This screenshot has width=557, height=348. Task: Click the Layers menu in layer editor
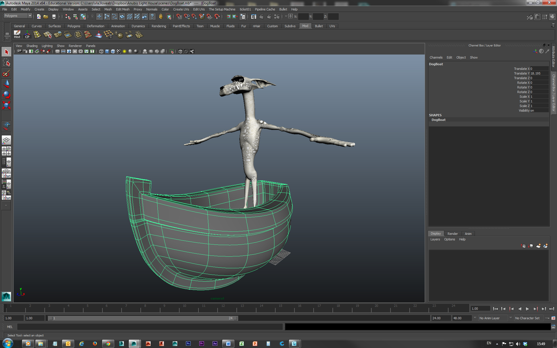pos(435,239)
